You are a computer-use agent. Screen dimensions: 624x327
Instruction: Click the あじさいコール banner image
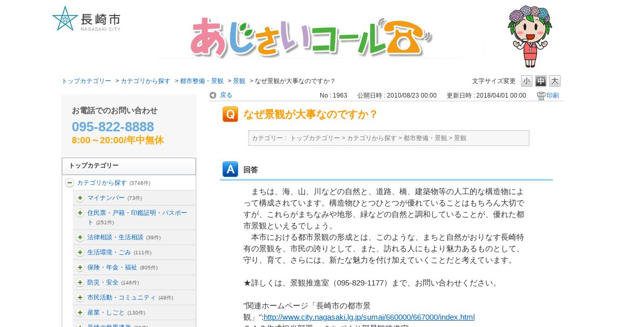(311, 37)
